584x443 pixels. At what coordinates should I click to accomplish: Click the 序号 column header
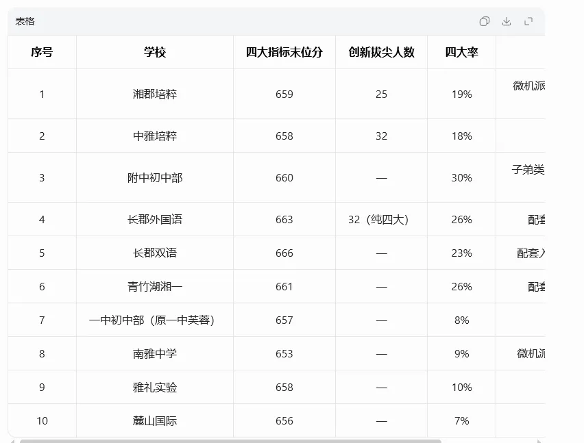point(42,52)
